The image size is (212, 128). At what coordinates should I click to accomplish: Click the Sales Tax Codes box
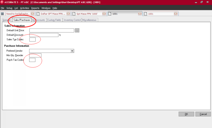coord(33,40)
